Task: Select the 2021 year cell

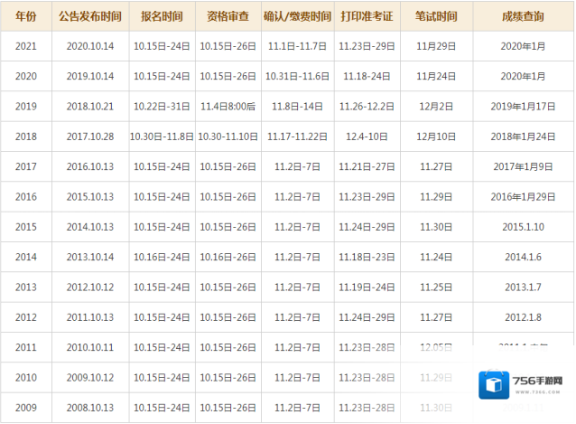Action: [x=26, y=46]
